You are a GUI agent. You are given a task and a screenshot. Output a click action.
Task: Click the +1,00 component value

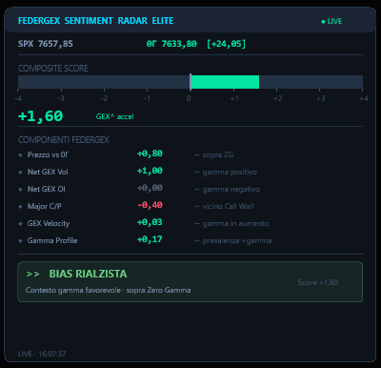tap(150, 171)
